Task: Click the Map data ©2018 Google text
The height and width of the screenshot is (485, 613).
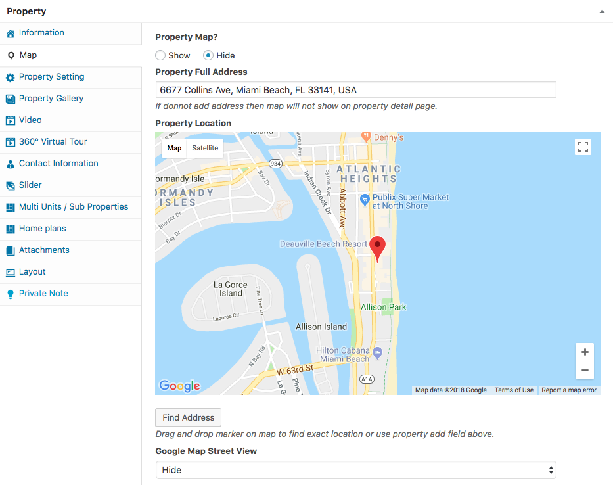Action: 451,390
